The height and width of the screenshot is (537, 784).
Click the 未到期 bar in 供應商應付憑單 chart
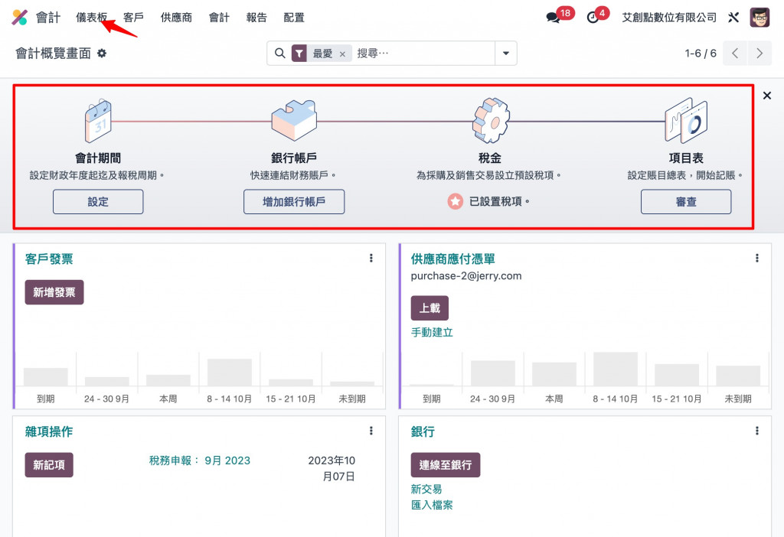[738, 376]
